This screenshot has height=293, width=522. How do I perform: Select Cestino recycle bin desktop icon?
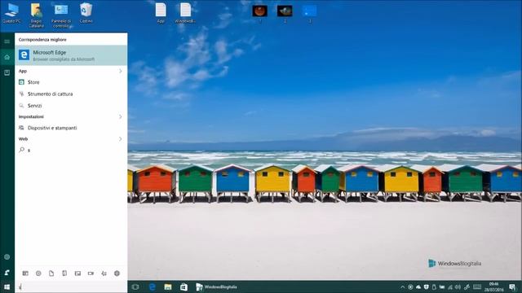[x=86, y=13]
